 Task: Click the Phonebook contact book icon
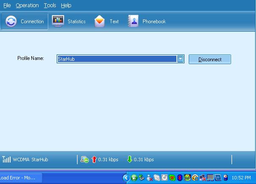click(x=133, y=21)
